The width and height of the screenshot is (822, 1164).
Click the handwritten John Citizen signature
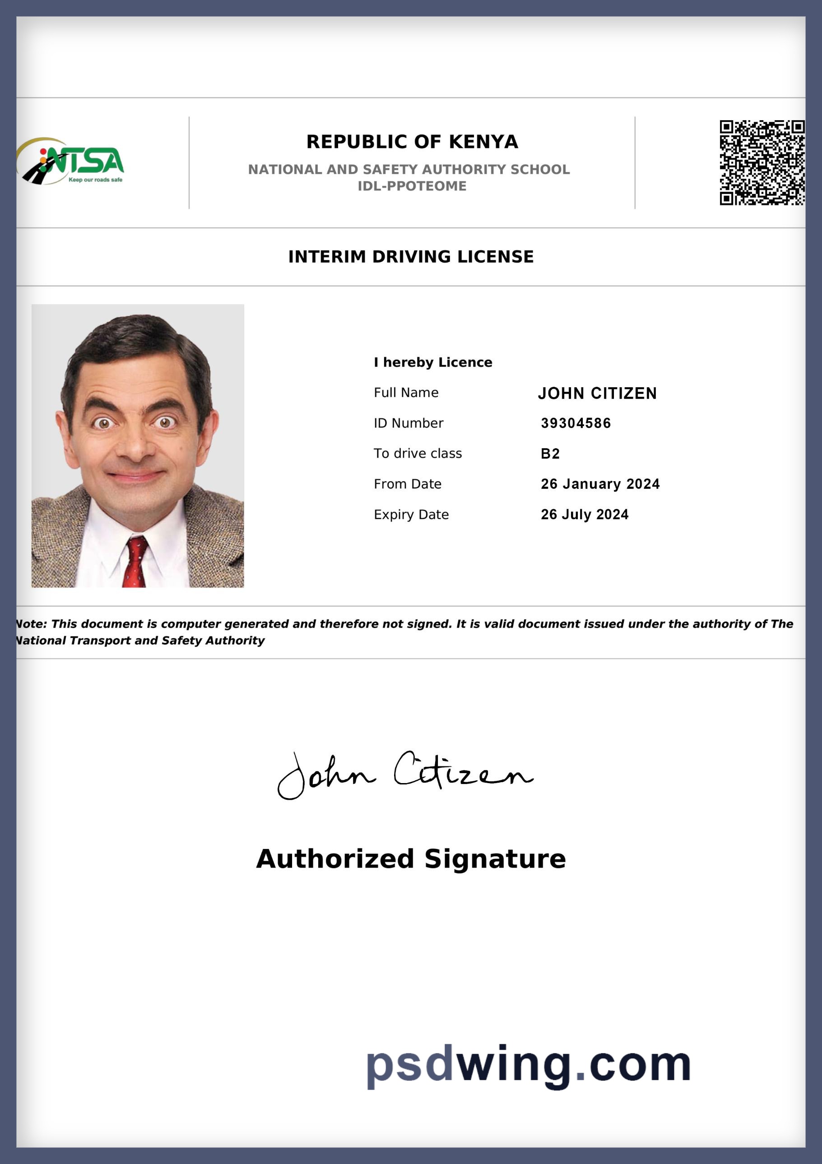(405, 774)
